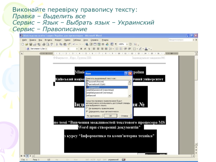Click the Save icon in the toolbar
Image resolution: width=216 pixels, height=162 pixels.
(31, 44)
